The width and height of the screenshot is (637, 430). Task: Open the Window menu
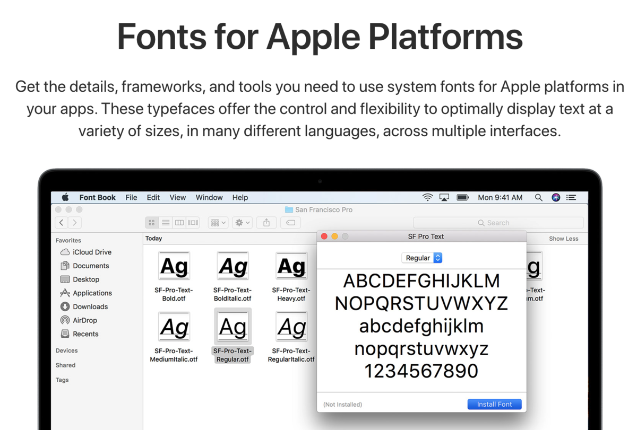coord(209,197)
